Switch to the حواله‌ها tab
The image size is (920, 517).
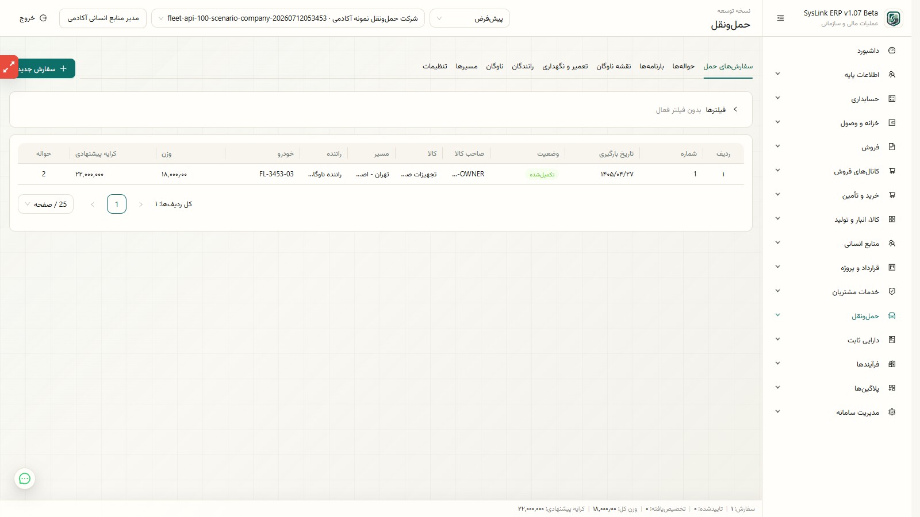(x=684, y=67)
